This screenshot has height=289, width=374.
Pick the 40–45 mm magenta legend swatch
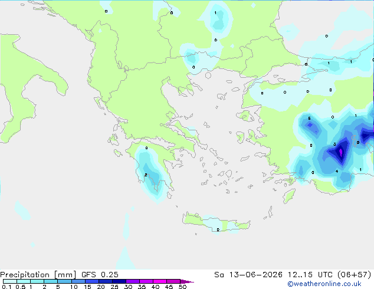click(x=160, y=281)
